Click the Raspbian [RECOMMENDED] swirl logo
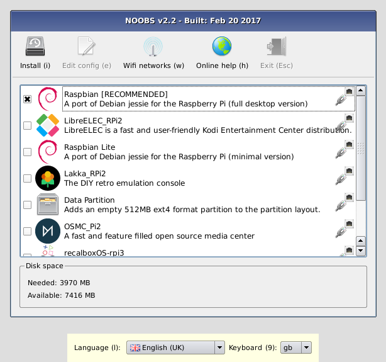 tap(48, 99)
